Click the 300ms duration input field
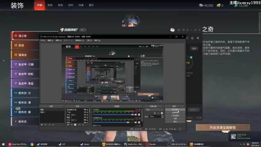 [x=155, y=117]
